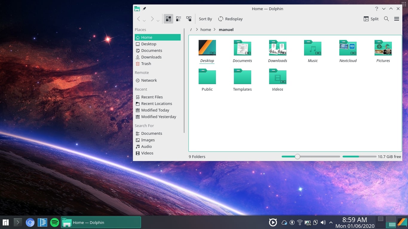The image size is (408, 229).
Task: Go back using the left arrow in Dolphin toolbar
Action: (138, 19)
